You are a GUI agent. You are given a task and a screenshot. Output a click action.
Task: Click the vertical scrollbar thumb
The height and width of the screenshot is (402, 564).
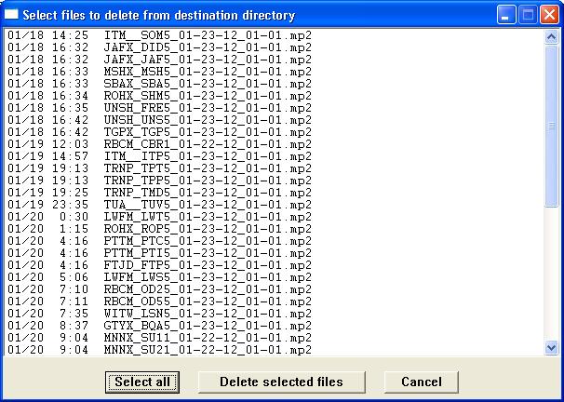551,126
